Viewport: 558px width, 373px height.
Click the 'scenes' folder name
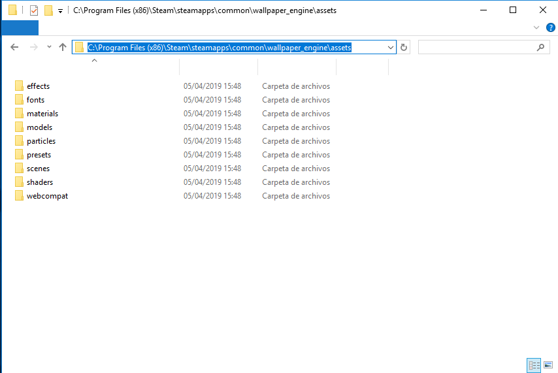click(38, 169)
